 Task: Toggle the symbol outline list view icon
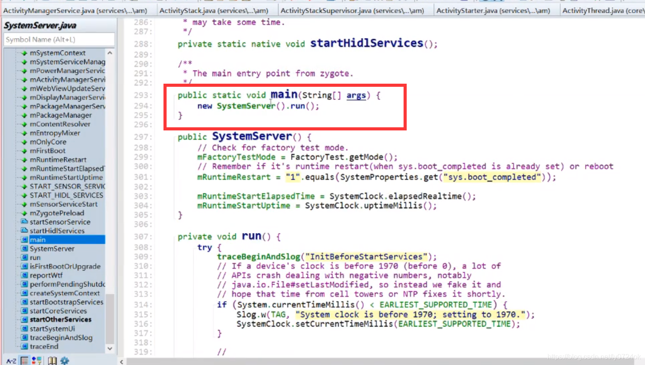(24, 360)
